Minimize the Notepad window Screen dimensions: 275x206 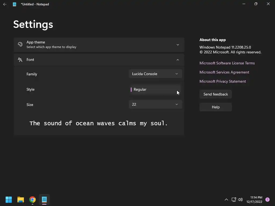[x=244, y=4]
